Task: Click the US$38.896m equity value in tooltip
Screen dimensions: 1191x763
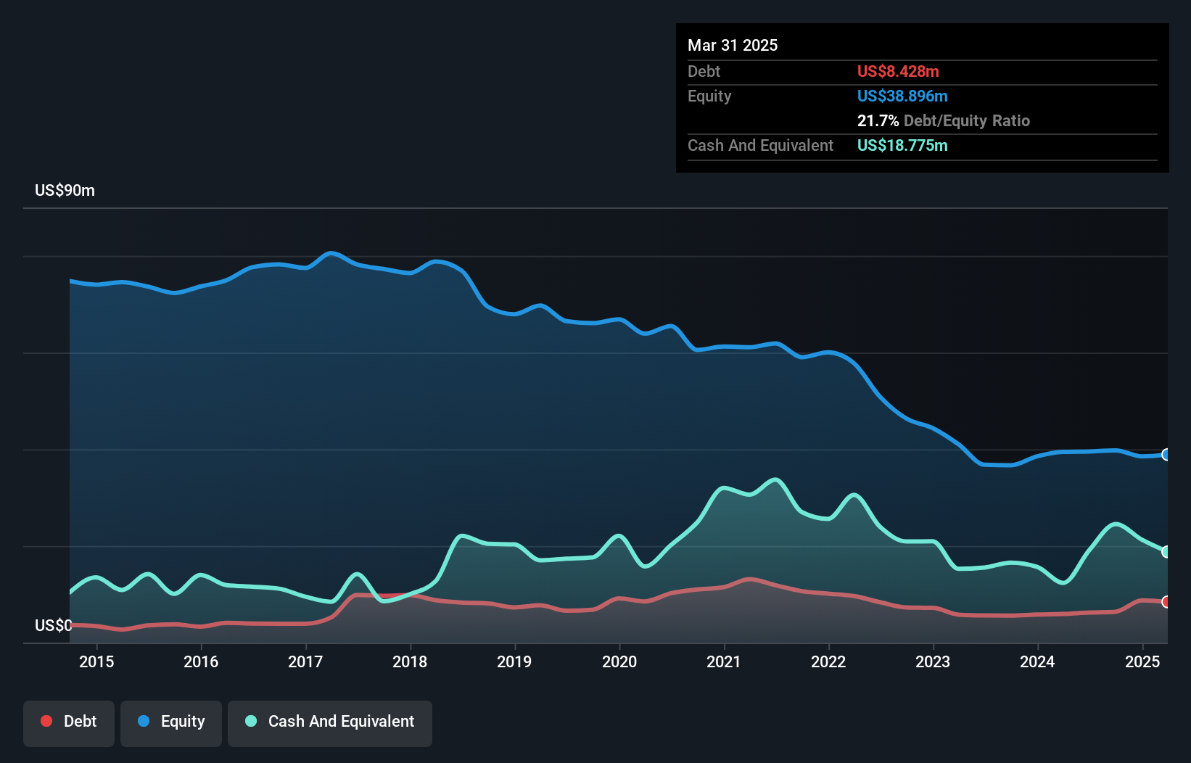Action: (902, 96)
